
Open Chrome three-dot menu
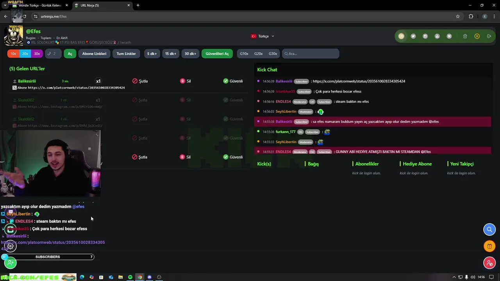[x=495, y=16]
